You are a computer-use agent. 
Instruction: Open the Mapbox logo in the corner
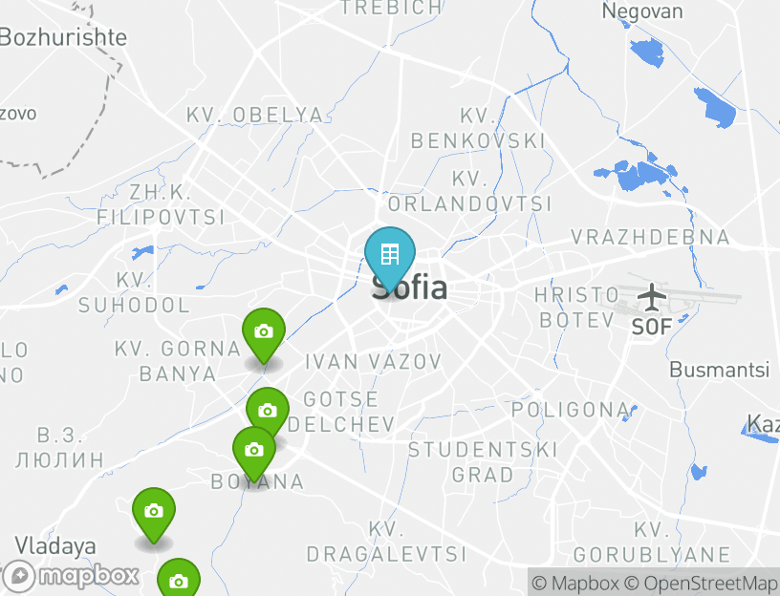click(70, 577)
